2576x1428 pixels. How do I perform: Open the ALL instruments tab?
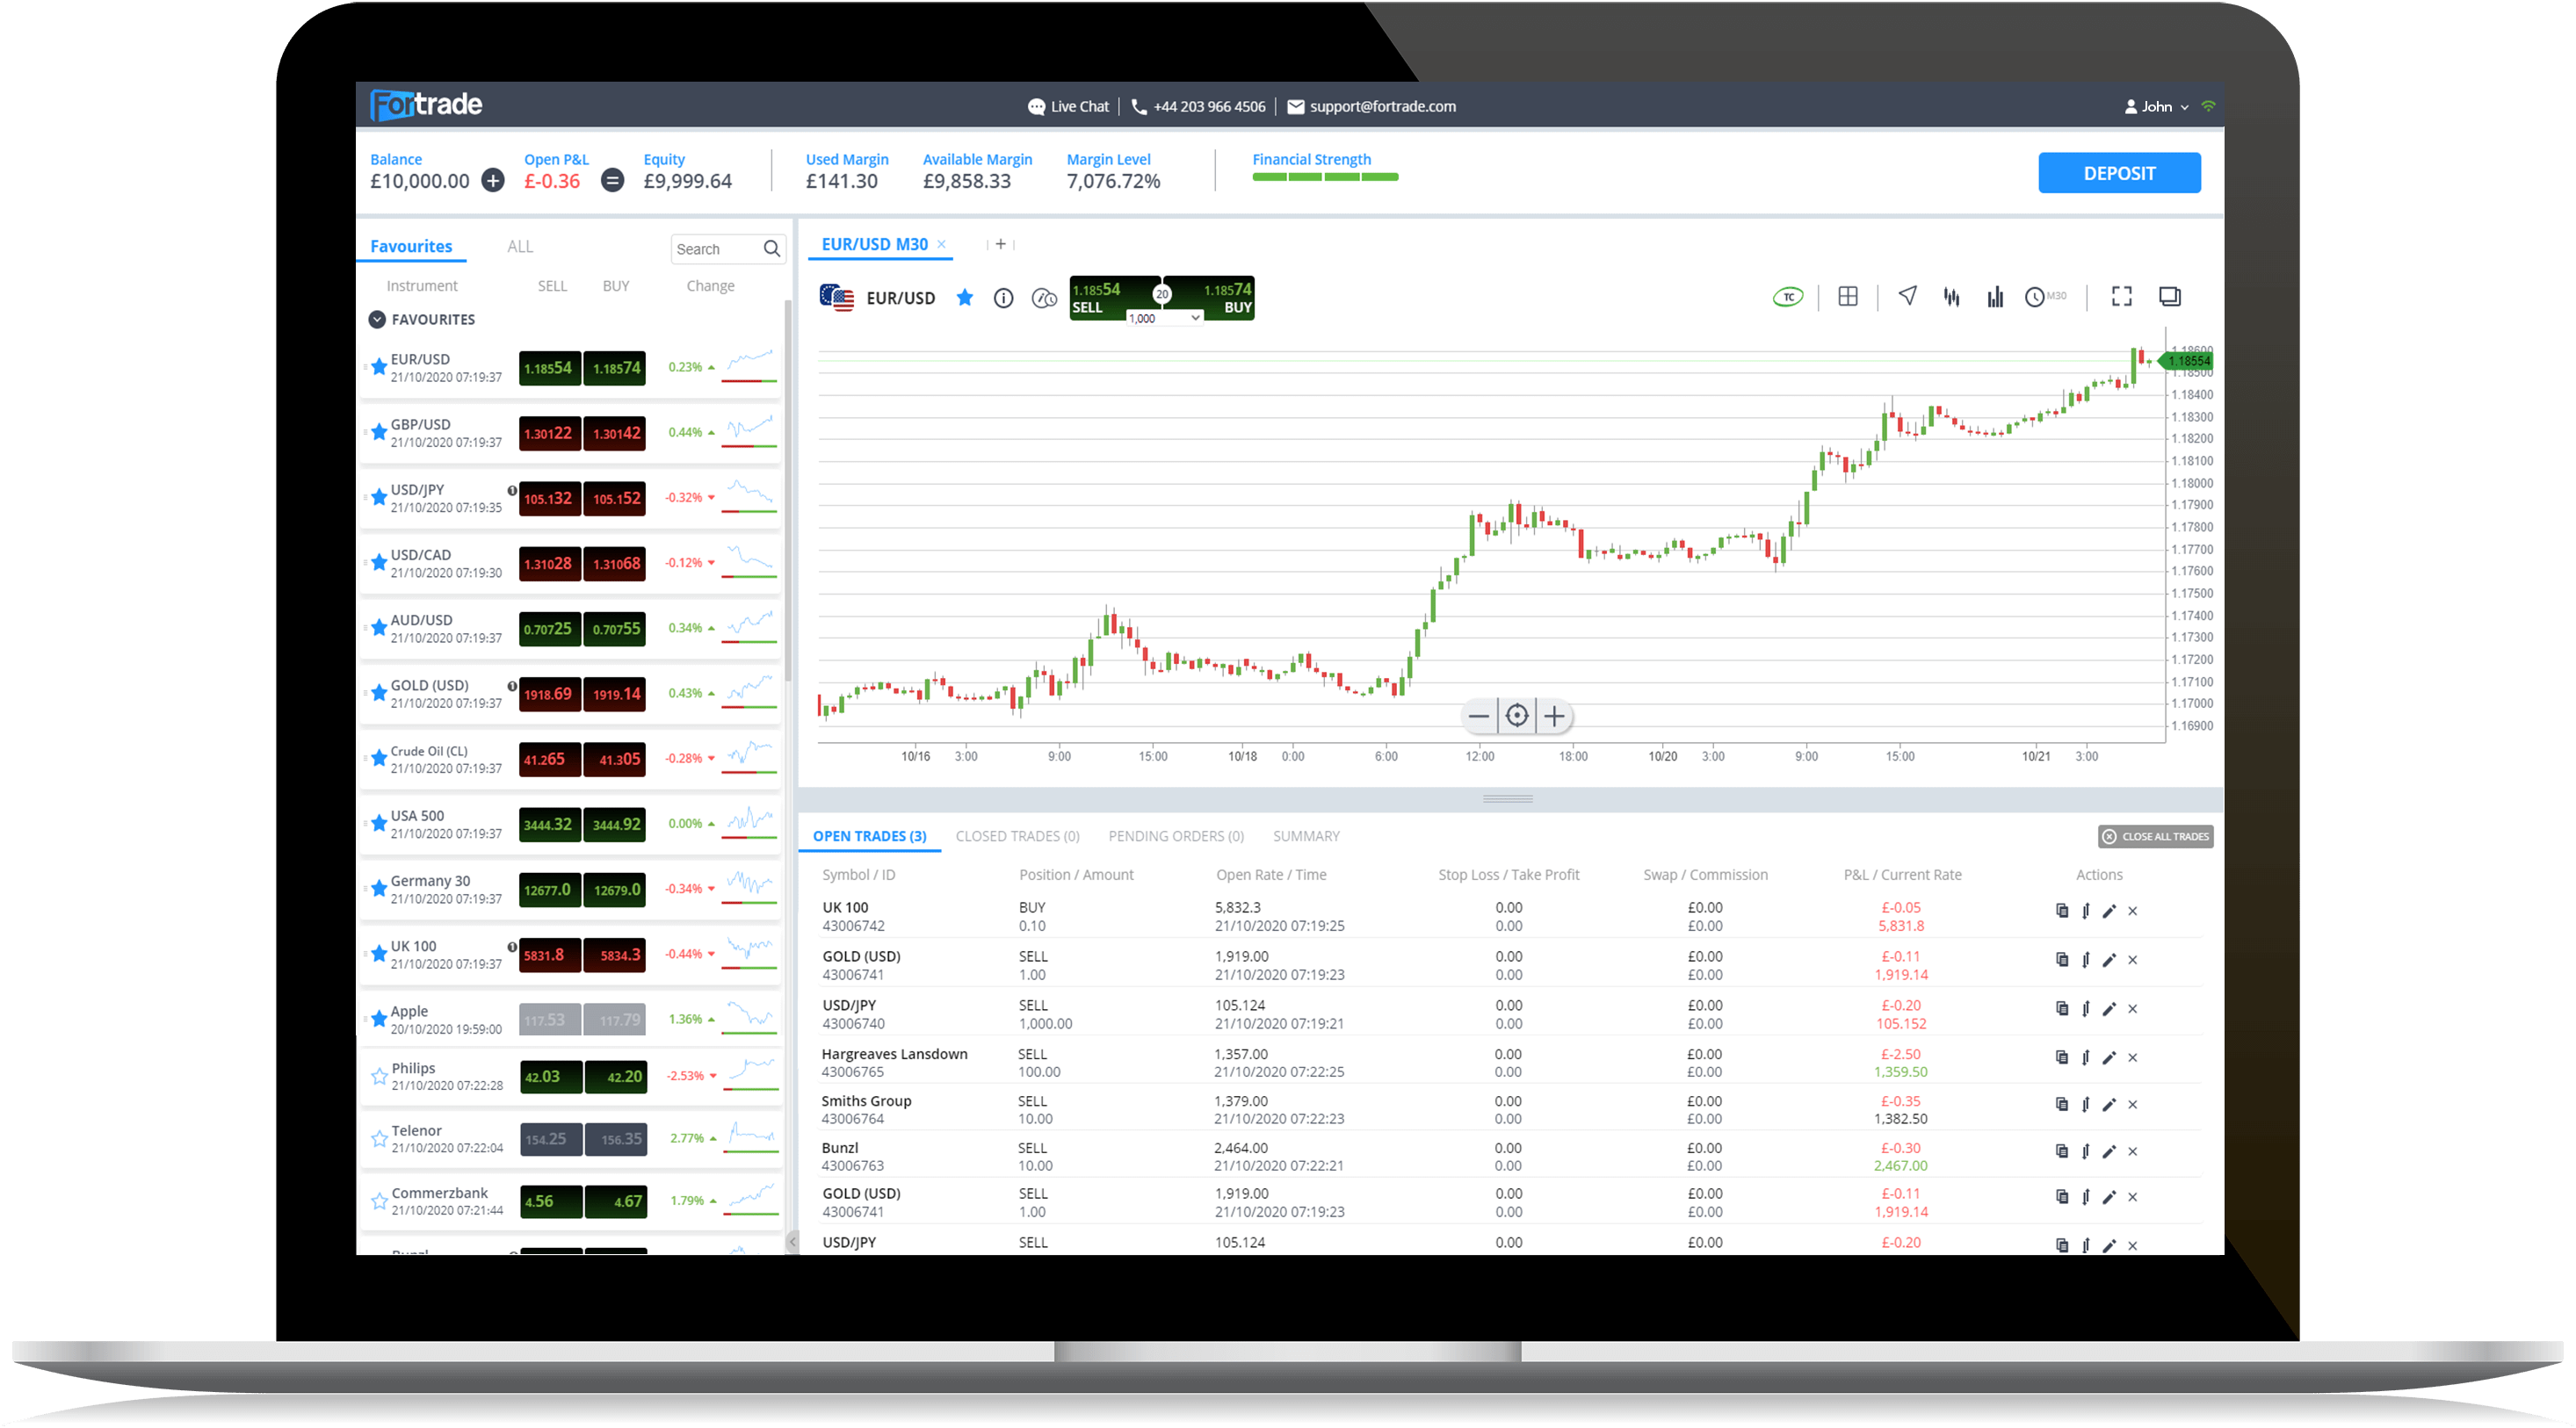point(519,246)
